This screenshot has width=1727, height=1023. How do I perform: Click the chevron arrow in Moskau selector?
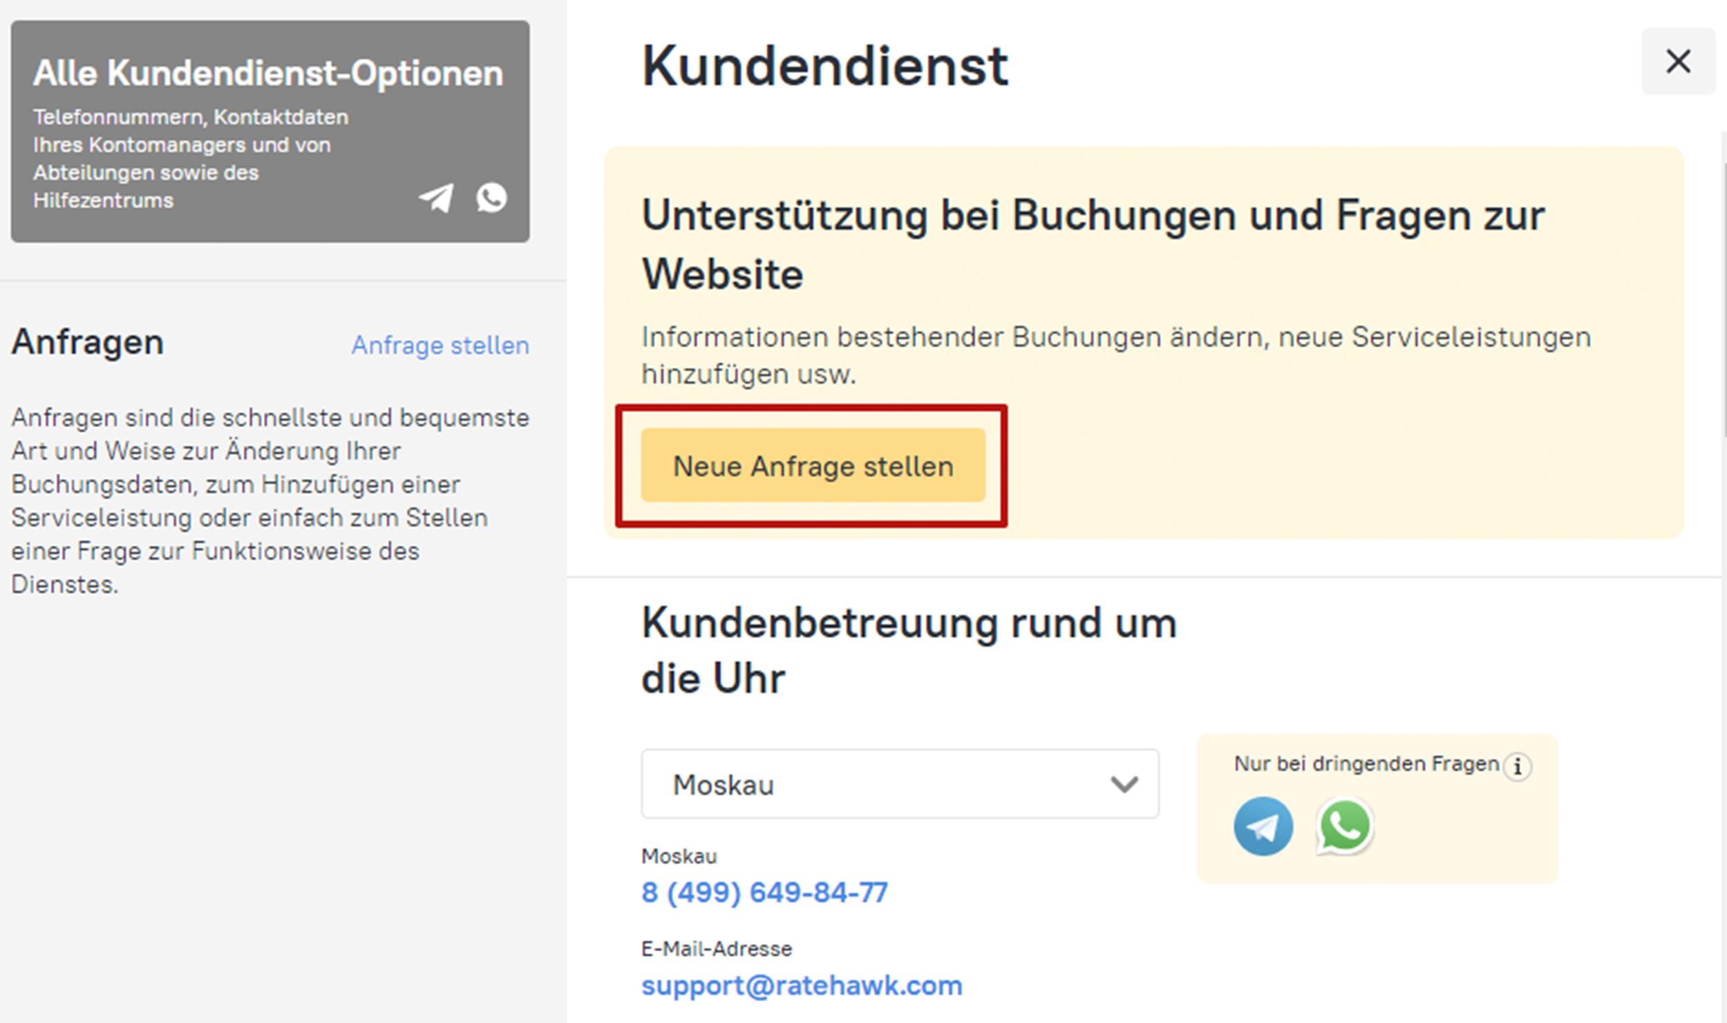click(1124, 785)
